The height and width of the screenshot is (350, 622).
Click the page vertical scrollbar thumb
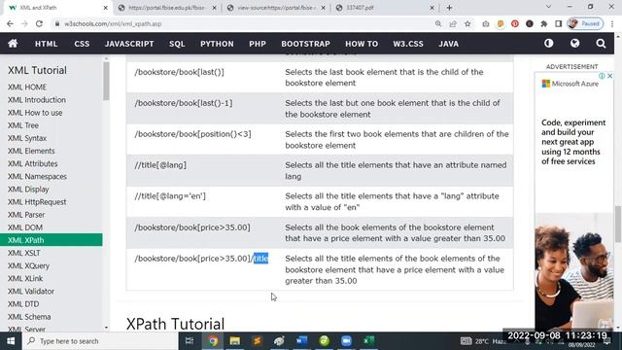pyautogui.click(x=618, y=225)
